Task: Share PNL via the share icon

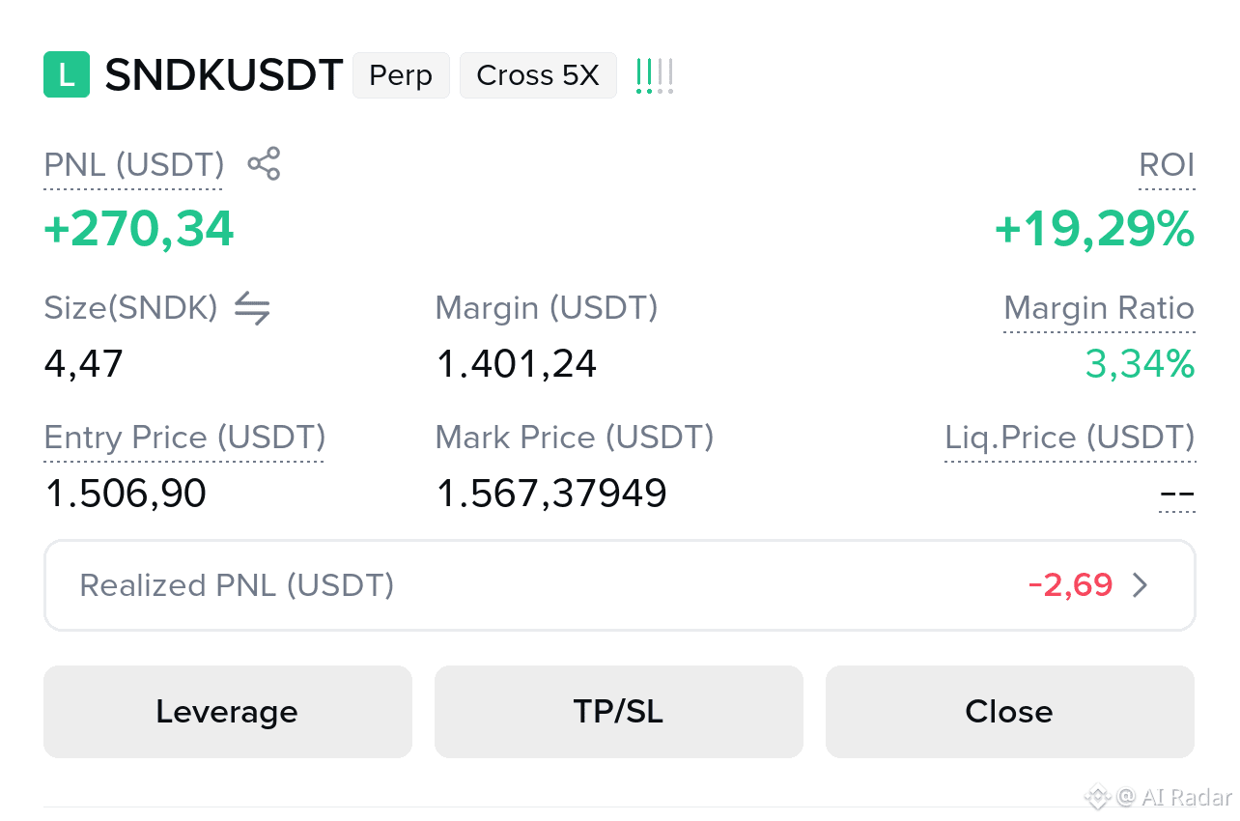Action: tap(264, 164)
